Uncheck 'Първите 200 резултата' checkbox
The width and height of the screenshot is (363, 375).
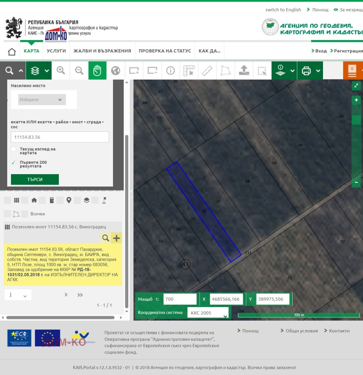[14, 162]
